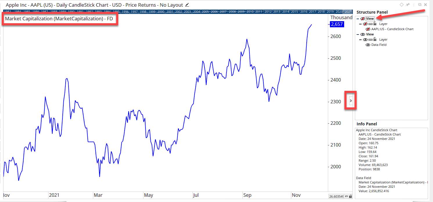433x202 pixels.
Task: Collapse the visible View tree node
Action: (x=358, y=34)
